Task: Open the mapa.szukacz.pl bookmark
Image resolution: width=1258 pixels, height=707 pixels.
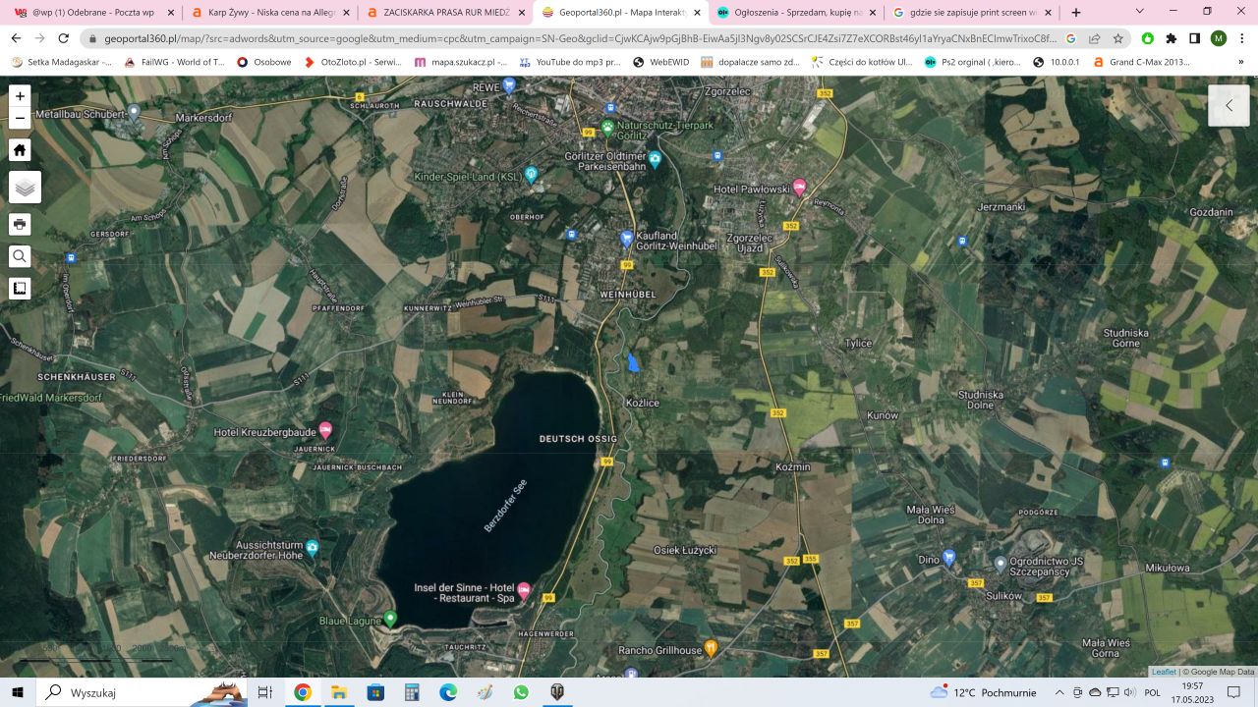Action: coord(462,62)
